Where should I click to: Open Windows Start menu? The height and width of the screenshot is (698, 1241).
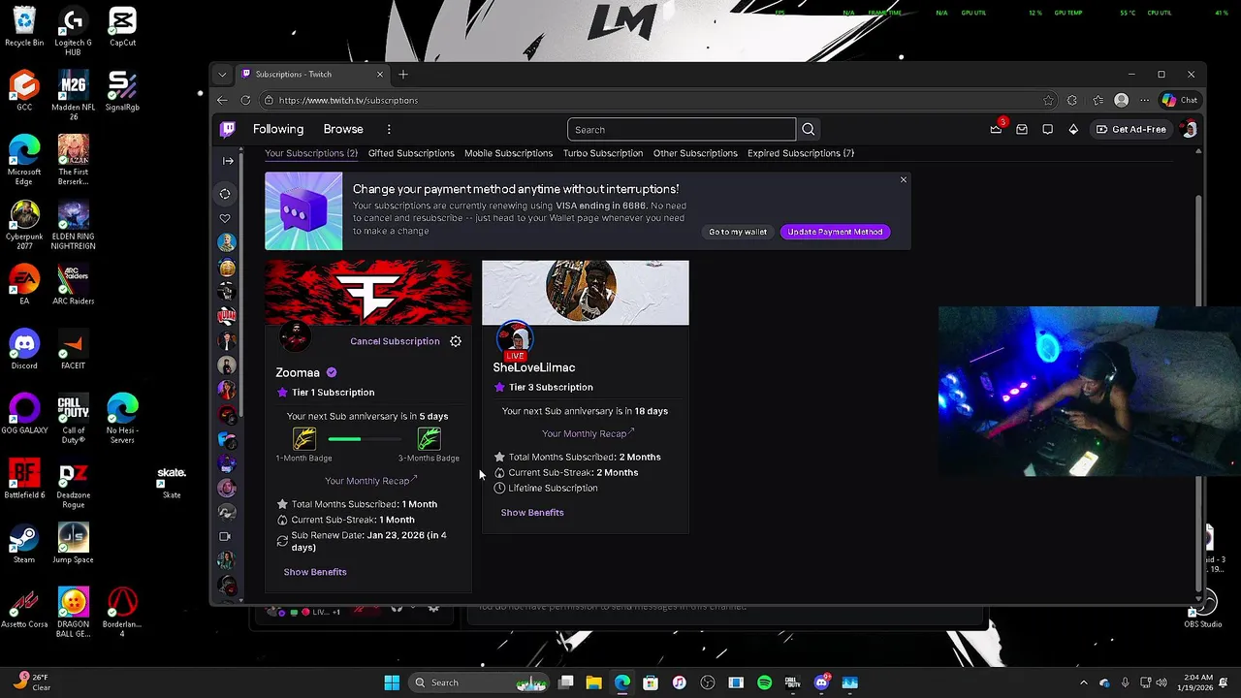tap(392, 682)
